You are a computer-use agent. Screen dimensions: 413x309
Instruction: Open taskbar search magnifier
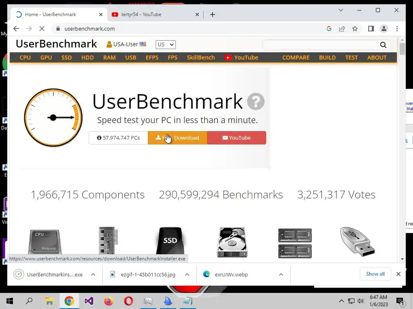coord(29,301)
